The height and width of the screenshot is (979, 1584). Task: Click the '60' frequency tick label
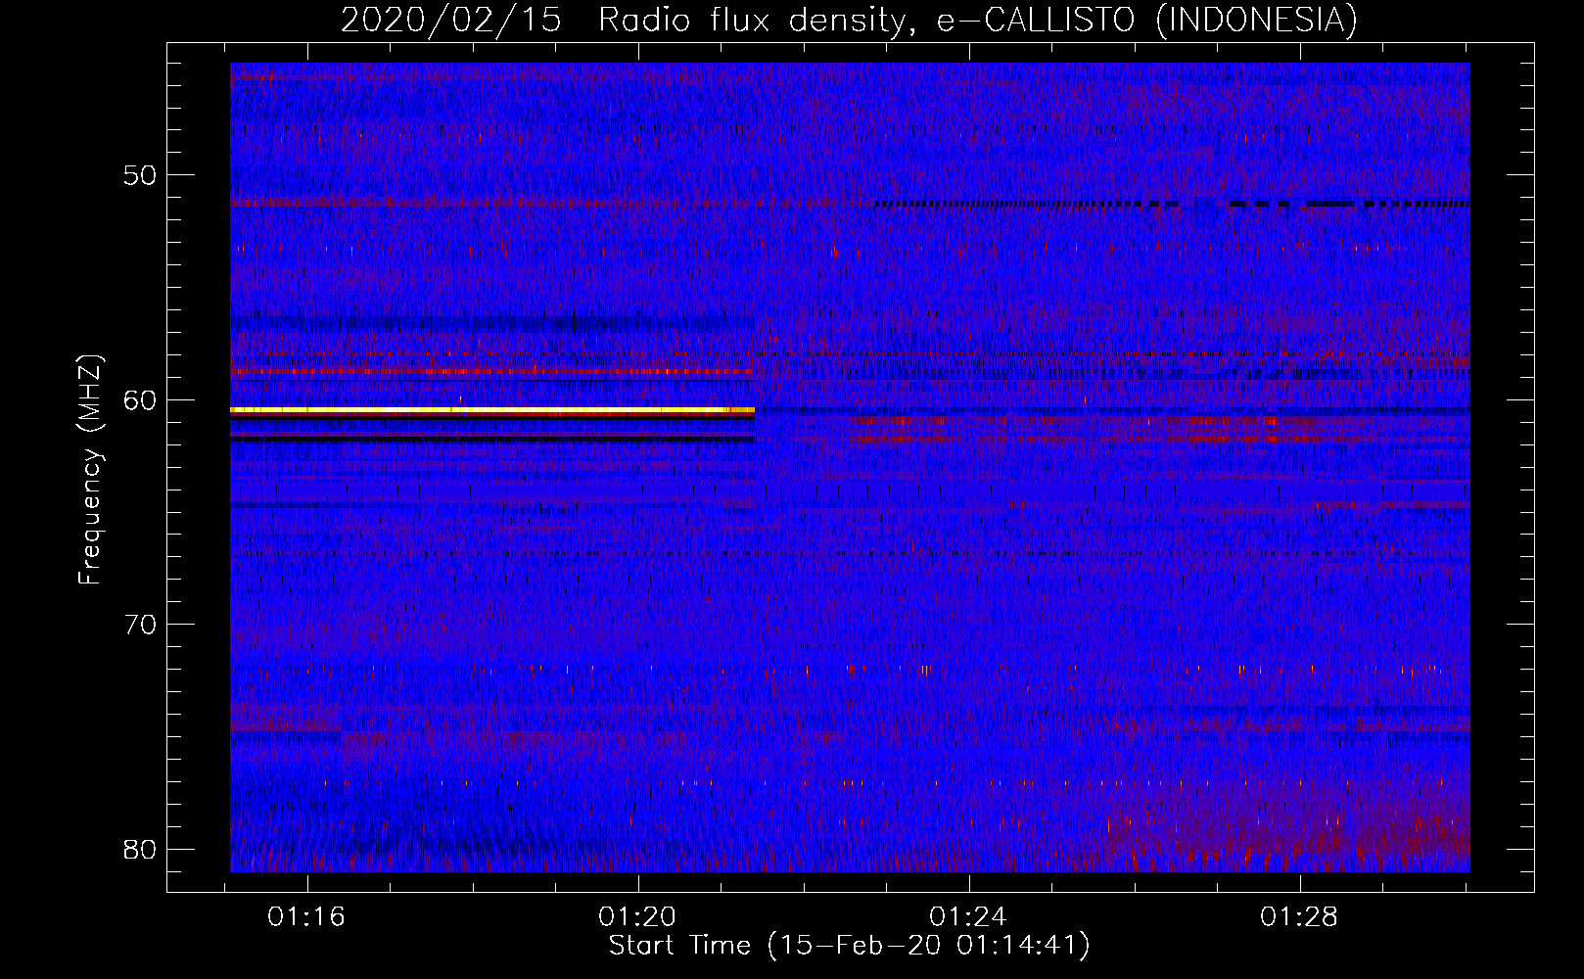[140, 400]
